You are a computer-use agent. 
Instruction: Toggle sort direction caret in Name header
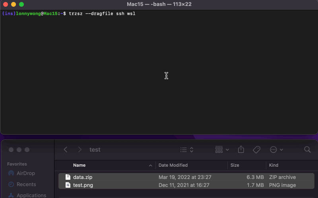pos(151,166)
